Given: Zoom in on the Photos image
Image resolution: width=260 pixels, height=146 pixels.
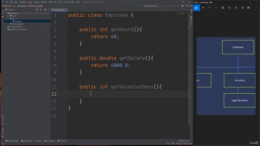Looking at the screenshot, I should point(210,8).
